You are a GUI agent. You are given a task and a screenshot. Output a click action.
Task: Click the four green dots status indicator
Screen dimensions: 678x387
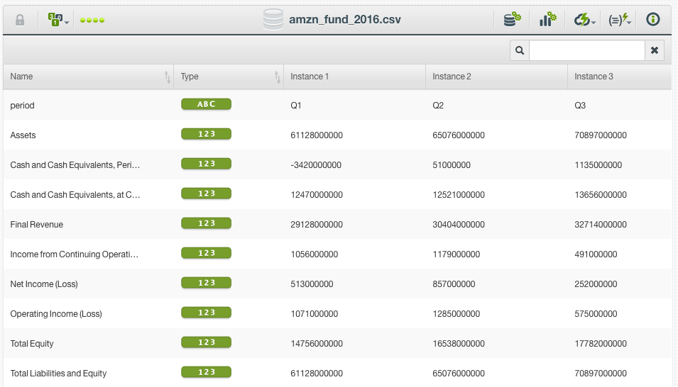coord(92,20)
